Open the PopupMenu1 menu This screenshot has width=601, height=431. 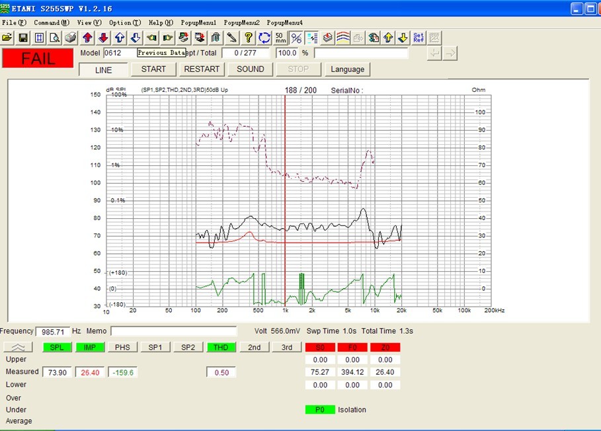point(198,22)
